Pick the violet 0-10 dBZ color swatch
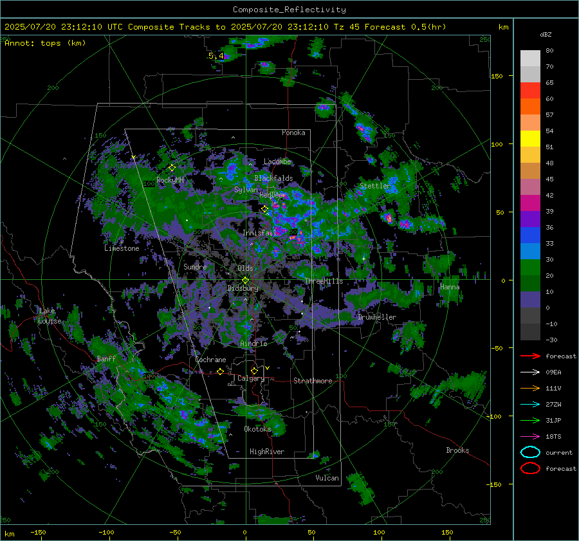The height and width of the screenshot is (541, 579). point(530,300)
